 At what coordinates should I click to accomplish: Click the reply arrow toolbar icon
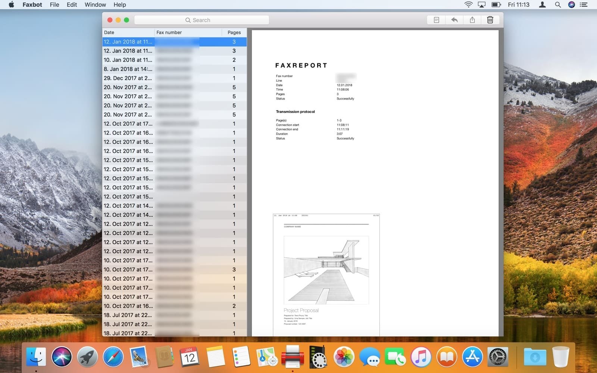[x=454, y=20]
